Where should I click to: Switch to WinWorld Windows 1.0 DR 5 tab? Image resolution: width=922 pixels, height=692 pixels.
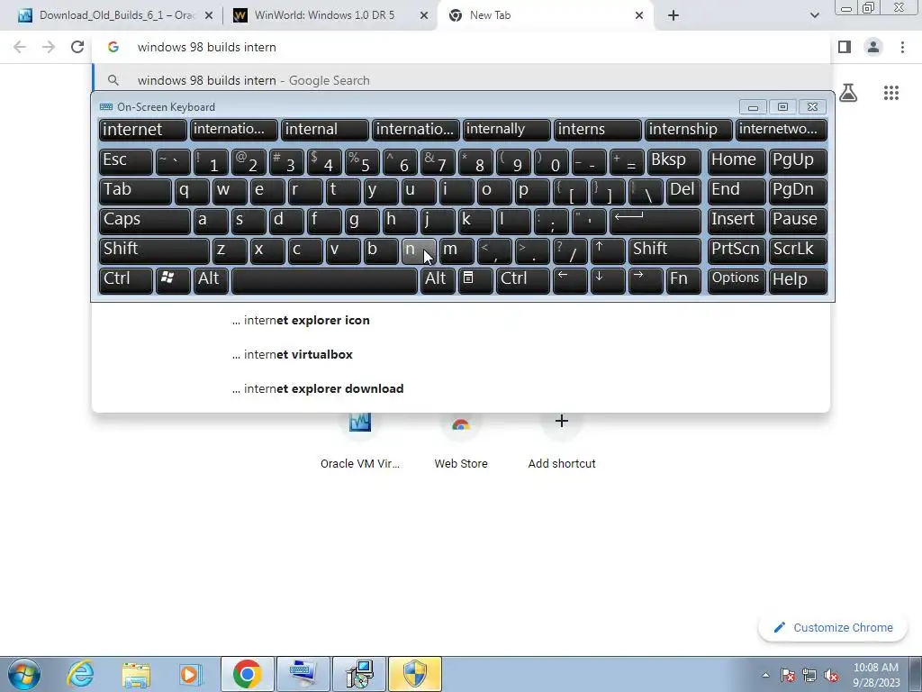[330, 15]
